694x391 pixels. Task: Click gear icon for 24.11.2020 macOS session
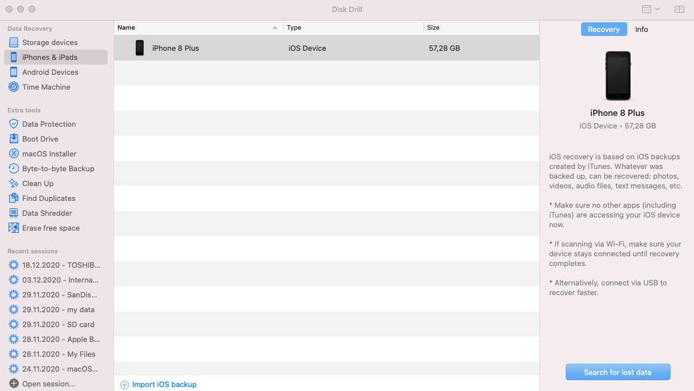[x=14, y=369]
